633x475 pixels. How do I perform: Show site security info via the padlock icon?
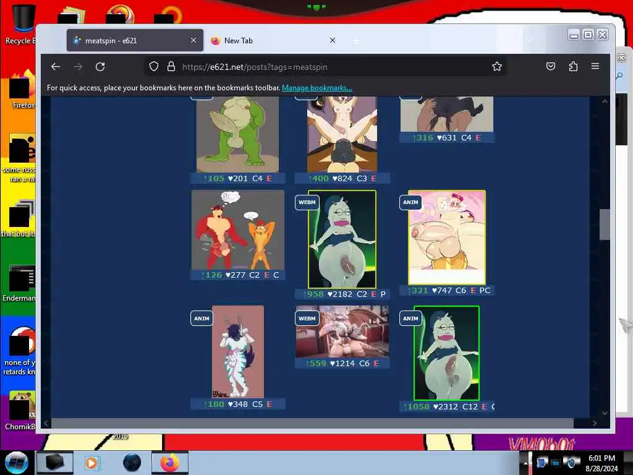point(171,66)
